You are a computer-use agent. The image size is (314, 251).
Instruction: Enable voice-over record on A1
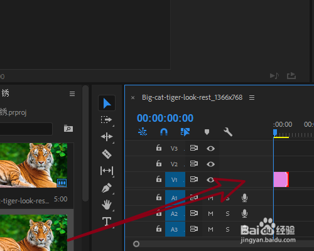[x=244, y=198]
